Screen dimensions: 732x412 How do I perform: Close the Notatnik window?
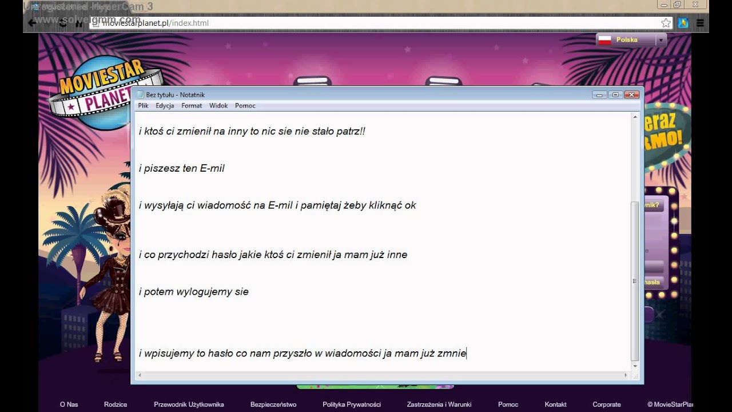click(631, 95)
